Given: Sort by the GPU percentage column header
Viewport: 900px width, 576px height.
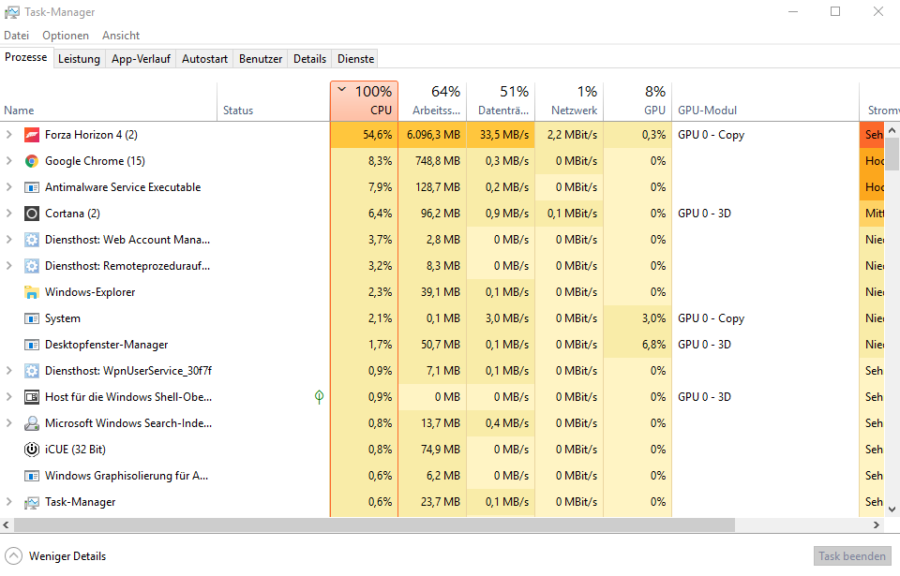Looking at the screenshot, I should (x=637, y=101).
